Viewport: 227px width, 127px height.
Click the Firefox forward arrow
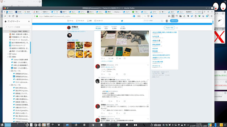(9, 16)
